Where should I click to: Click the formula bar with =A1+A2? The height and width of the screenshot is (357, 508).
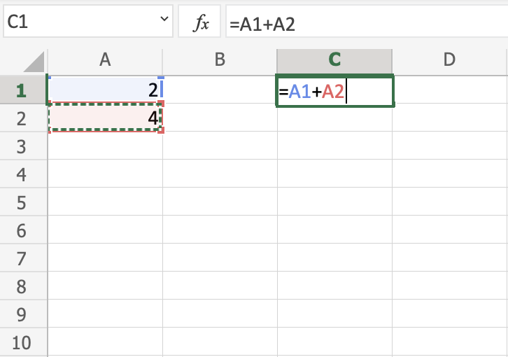coord(364,24)
